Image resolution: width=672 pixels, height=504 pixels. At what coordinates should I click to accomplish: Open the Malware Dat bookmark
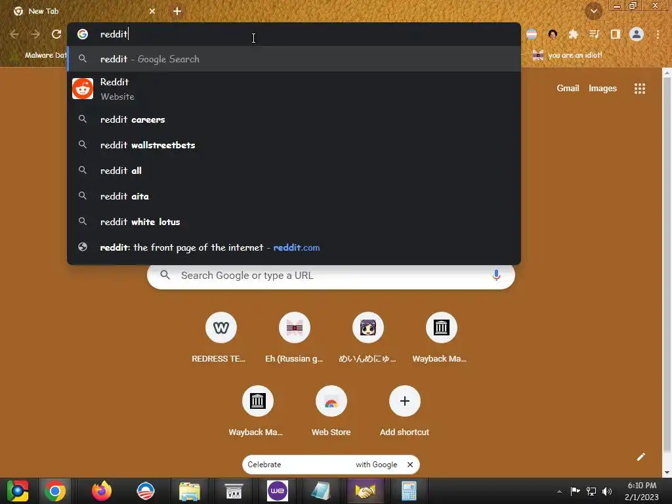39,55
